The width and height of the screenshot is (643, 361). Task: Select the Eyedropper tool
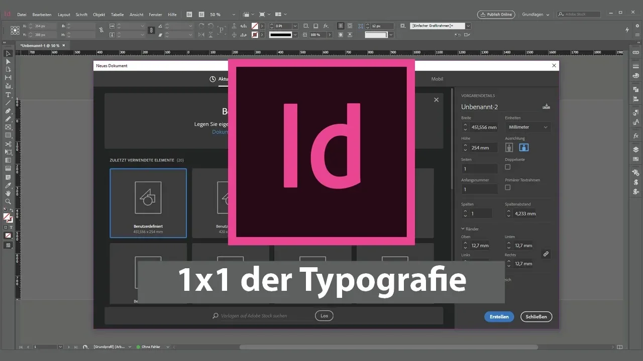point(8,185)
